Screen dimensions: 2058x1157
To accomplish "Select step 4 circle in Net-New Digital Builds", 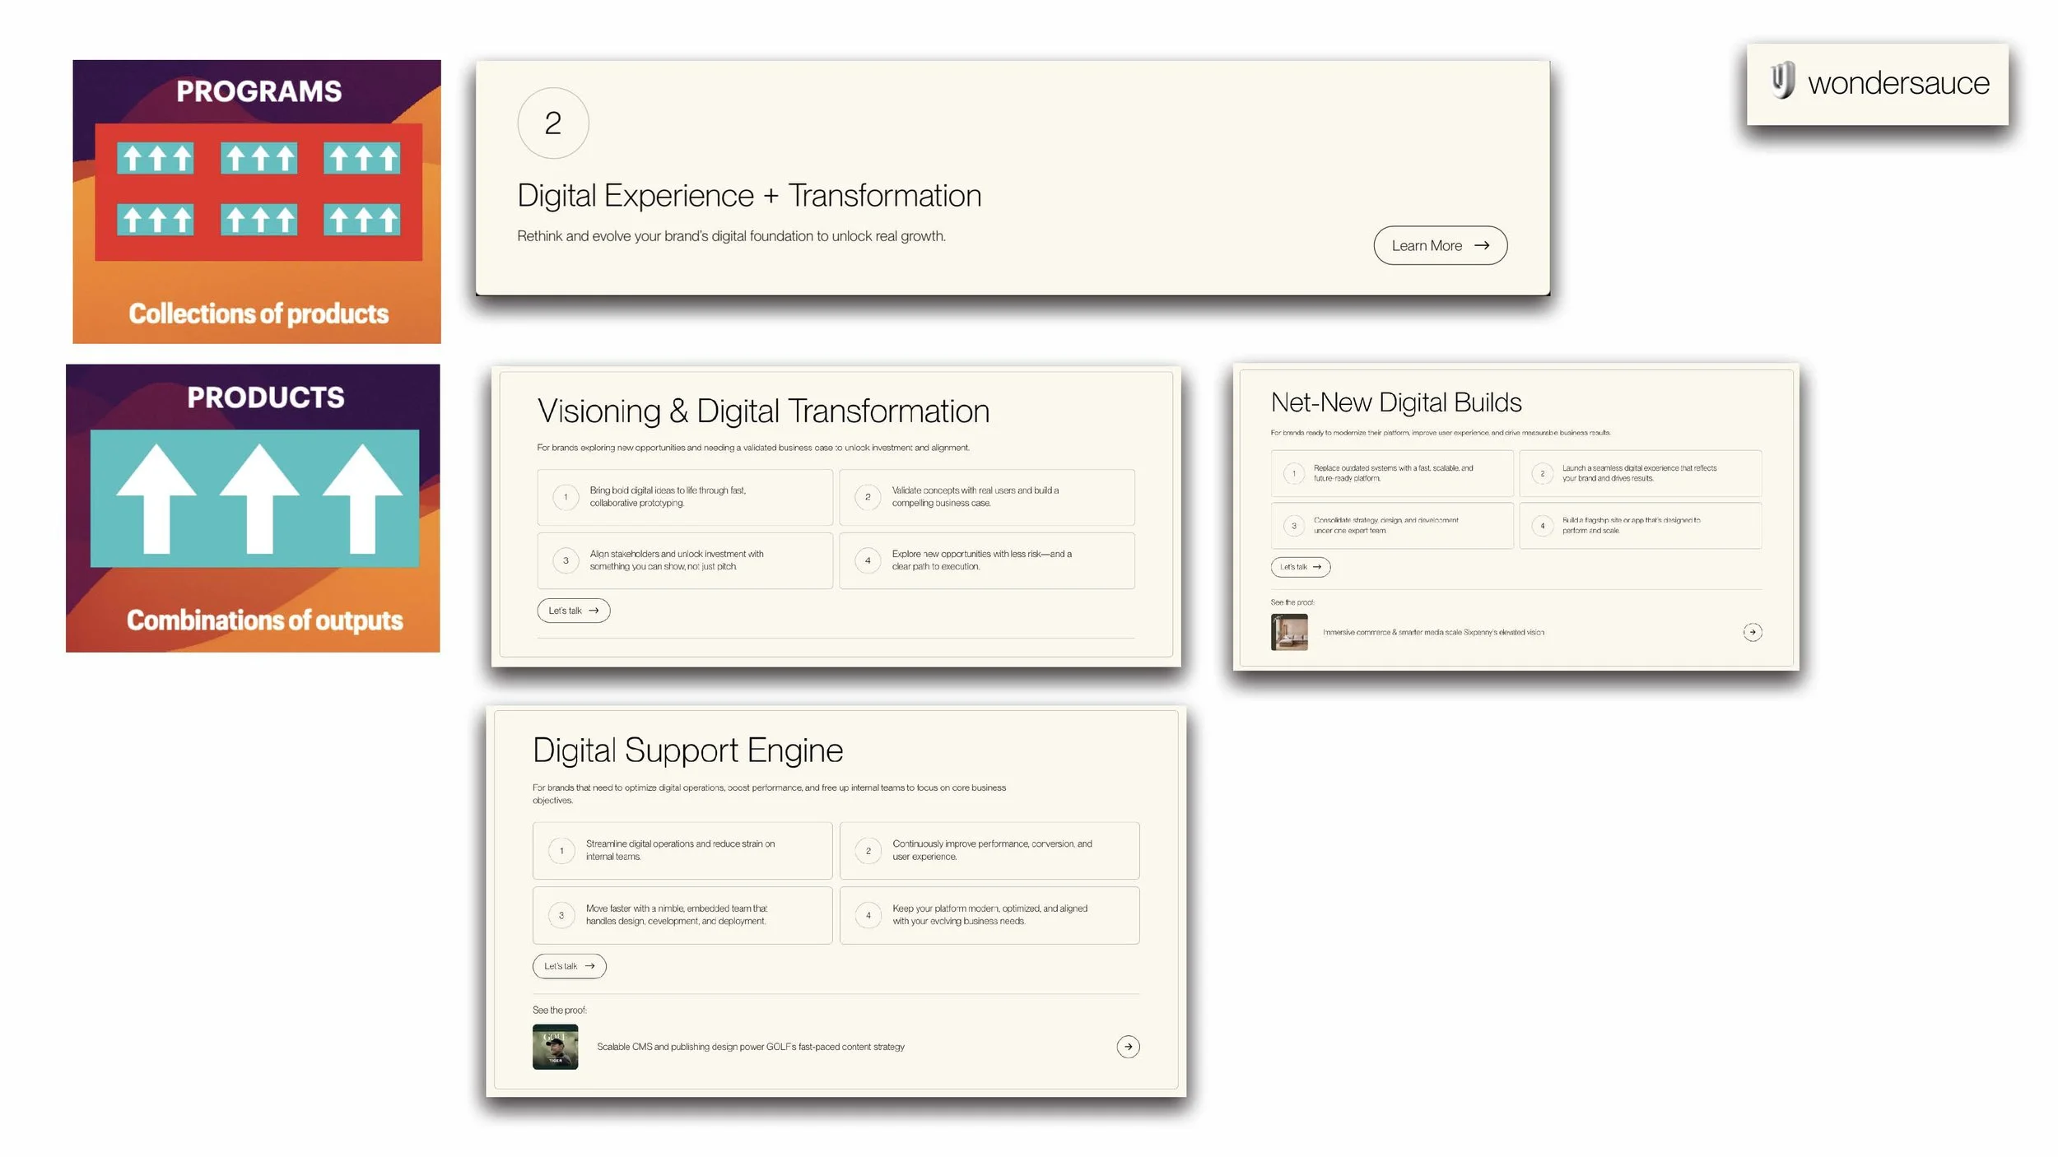I will [1542, 525].
